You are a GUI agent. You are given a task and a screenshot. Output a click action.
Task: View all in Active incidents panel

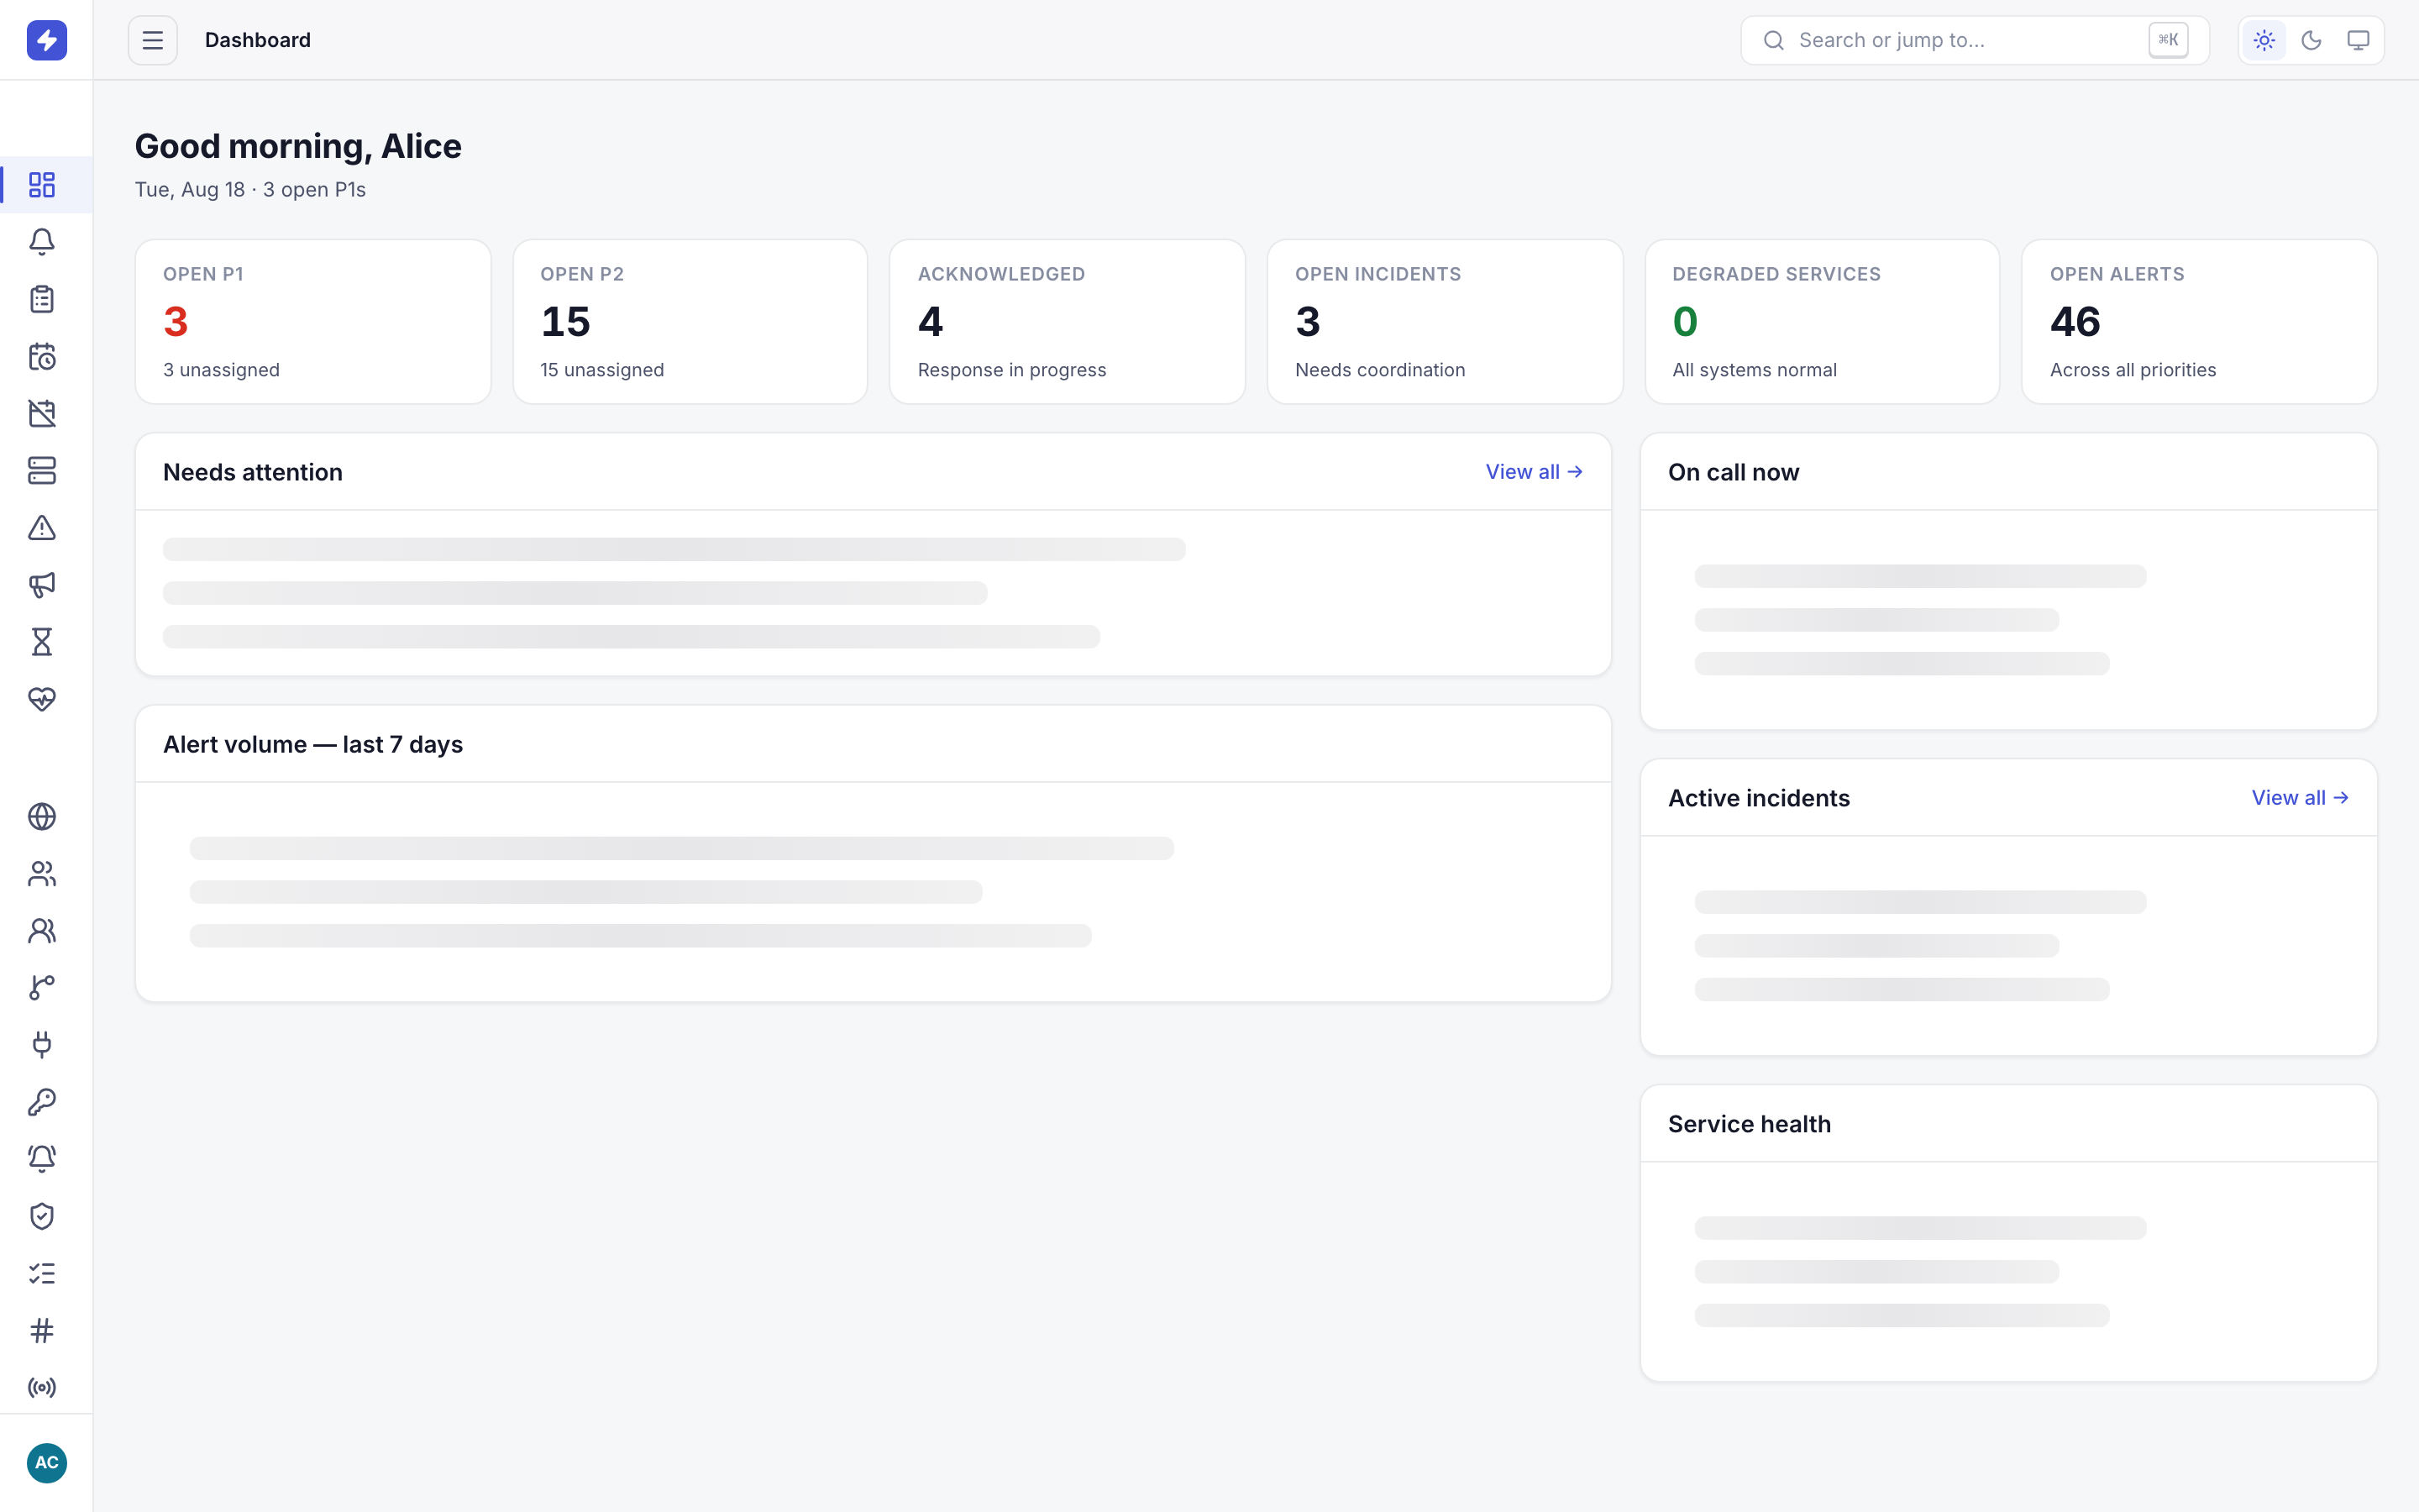2299,798
